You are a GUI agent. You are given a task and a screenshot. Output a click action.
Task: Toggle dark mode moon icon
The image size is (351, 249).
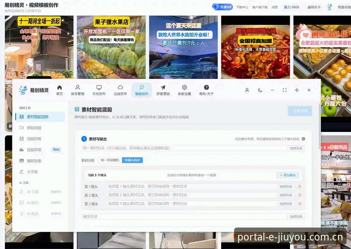pos(260,90)
